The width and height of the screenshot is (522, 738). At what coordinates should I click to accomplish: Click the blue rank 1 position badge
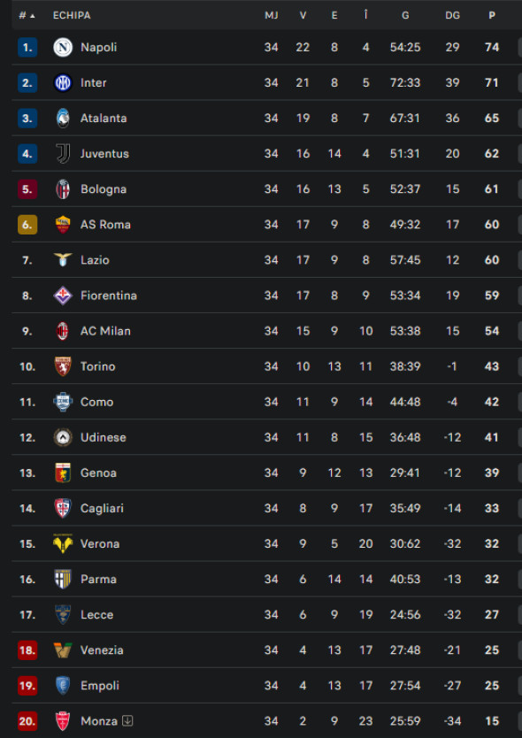27,48
